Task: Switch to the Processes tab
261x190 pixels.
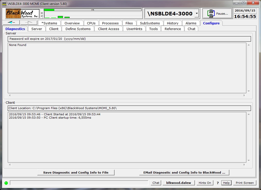Action: pyautogui.click(x=110, y=23)
